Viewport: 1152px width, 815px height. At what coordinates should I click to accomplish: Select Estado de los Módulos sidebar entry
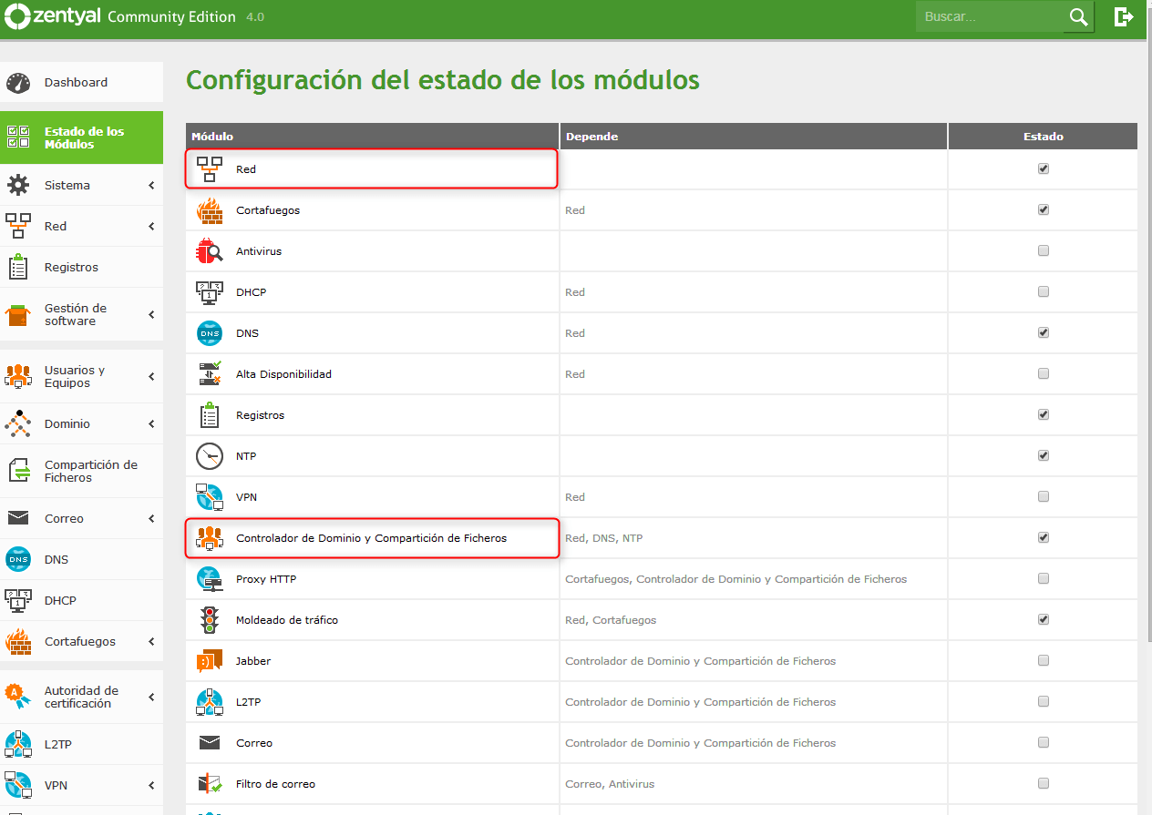pos(84,138)
